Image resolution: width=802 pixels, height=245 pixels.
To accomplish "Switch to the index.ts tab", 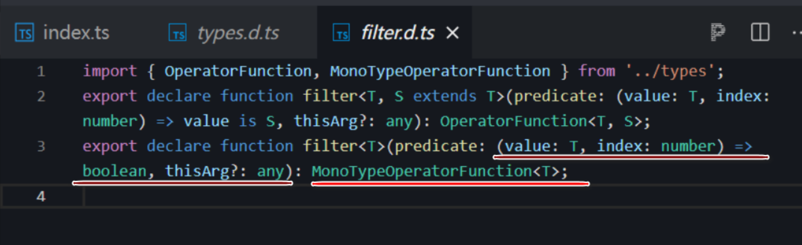I will point(76,33).
